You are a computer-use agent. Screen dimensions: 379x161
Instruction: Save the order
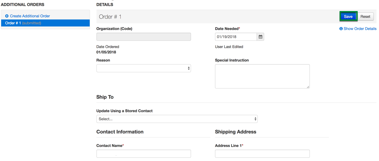pyautogui.click(x=348, y=16)
